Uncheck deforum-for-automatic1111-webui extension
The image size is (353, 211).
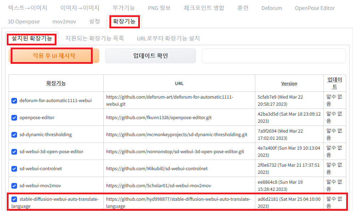coord(14,100)
